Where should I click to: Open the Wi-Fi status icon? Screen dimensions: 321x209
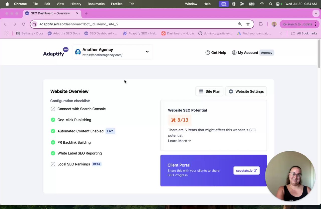262,4
